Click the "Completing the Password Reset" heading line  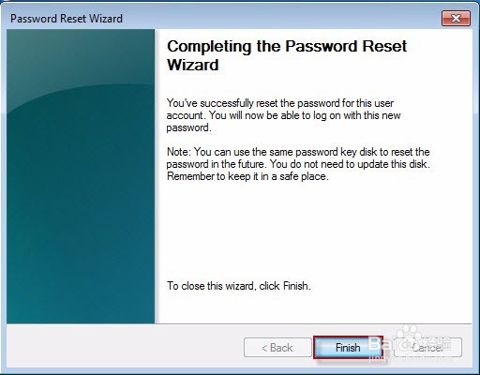point(287,46)
